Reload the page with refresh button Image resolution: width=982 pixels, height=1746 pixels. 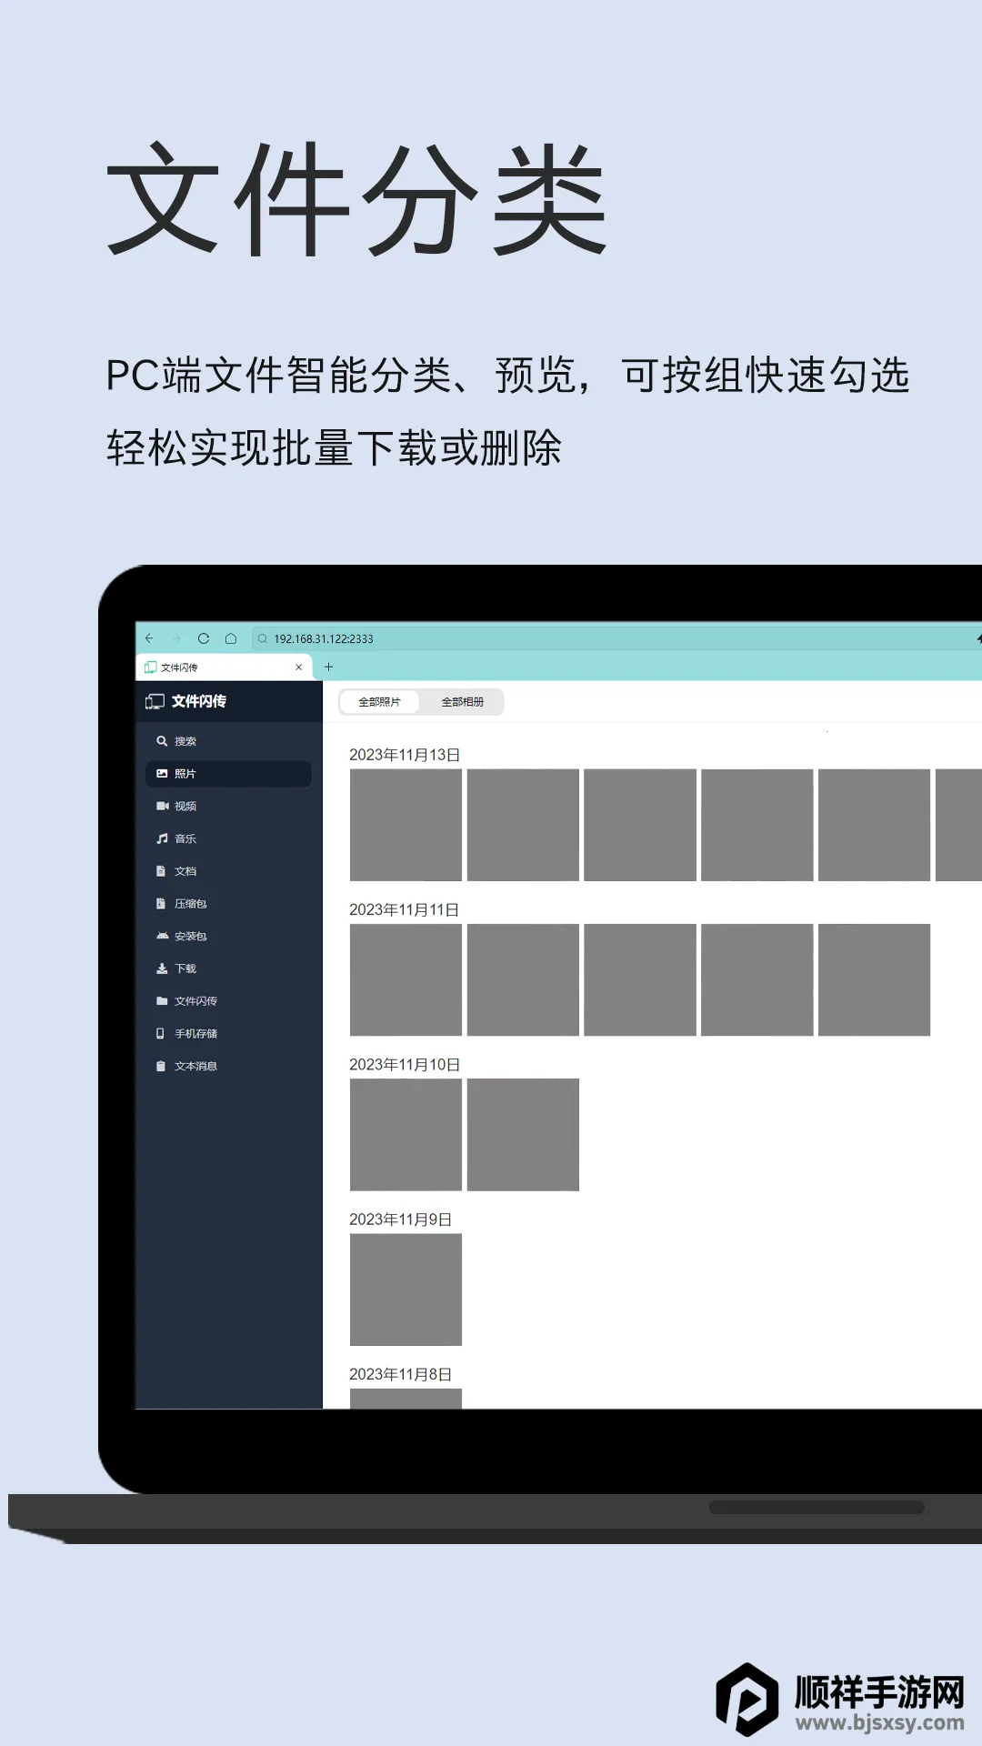[x=204, y=638]
